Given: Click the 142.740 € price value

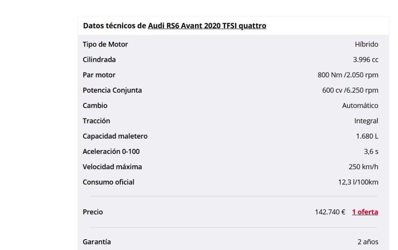Looking at the screenshot, I should [x=330, y=212].
